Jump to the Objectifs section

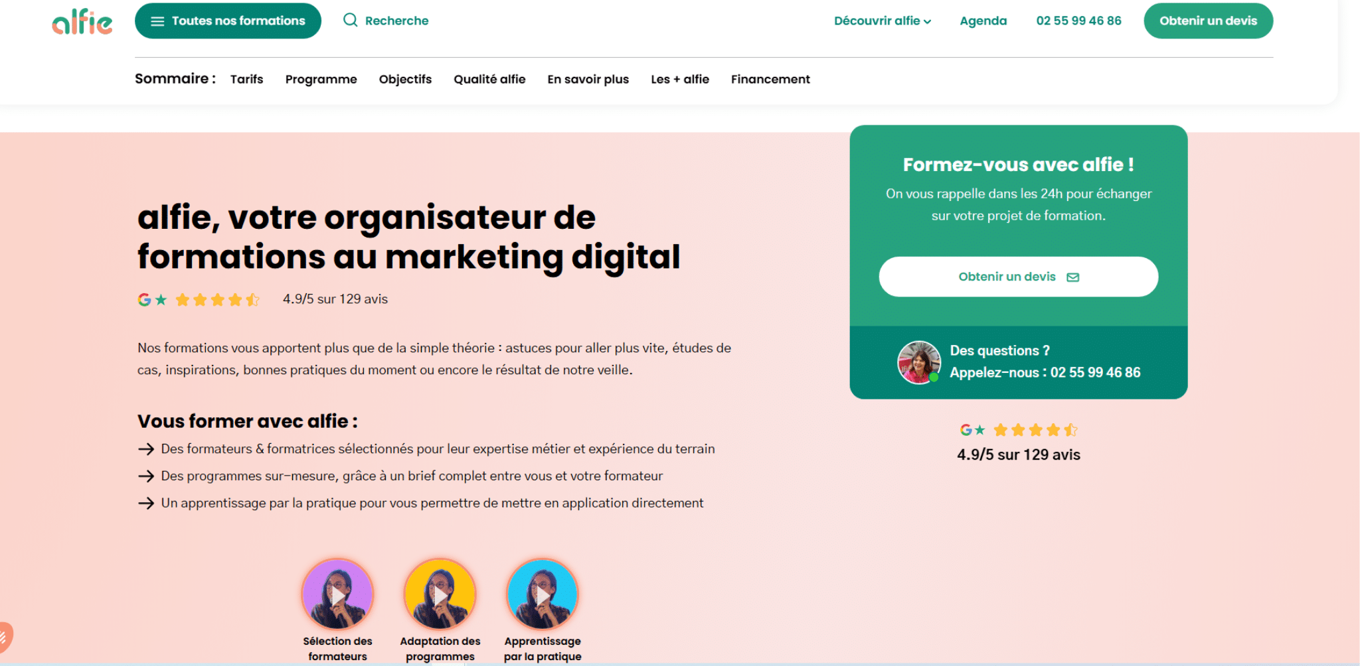[x=405, y=79]
